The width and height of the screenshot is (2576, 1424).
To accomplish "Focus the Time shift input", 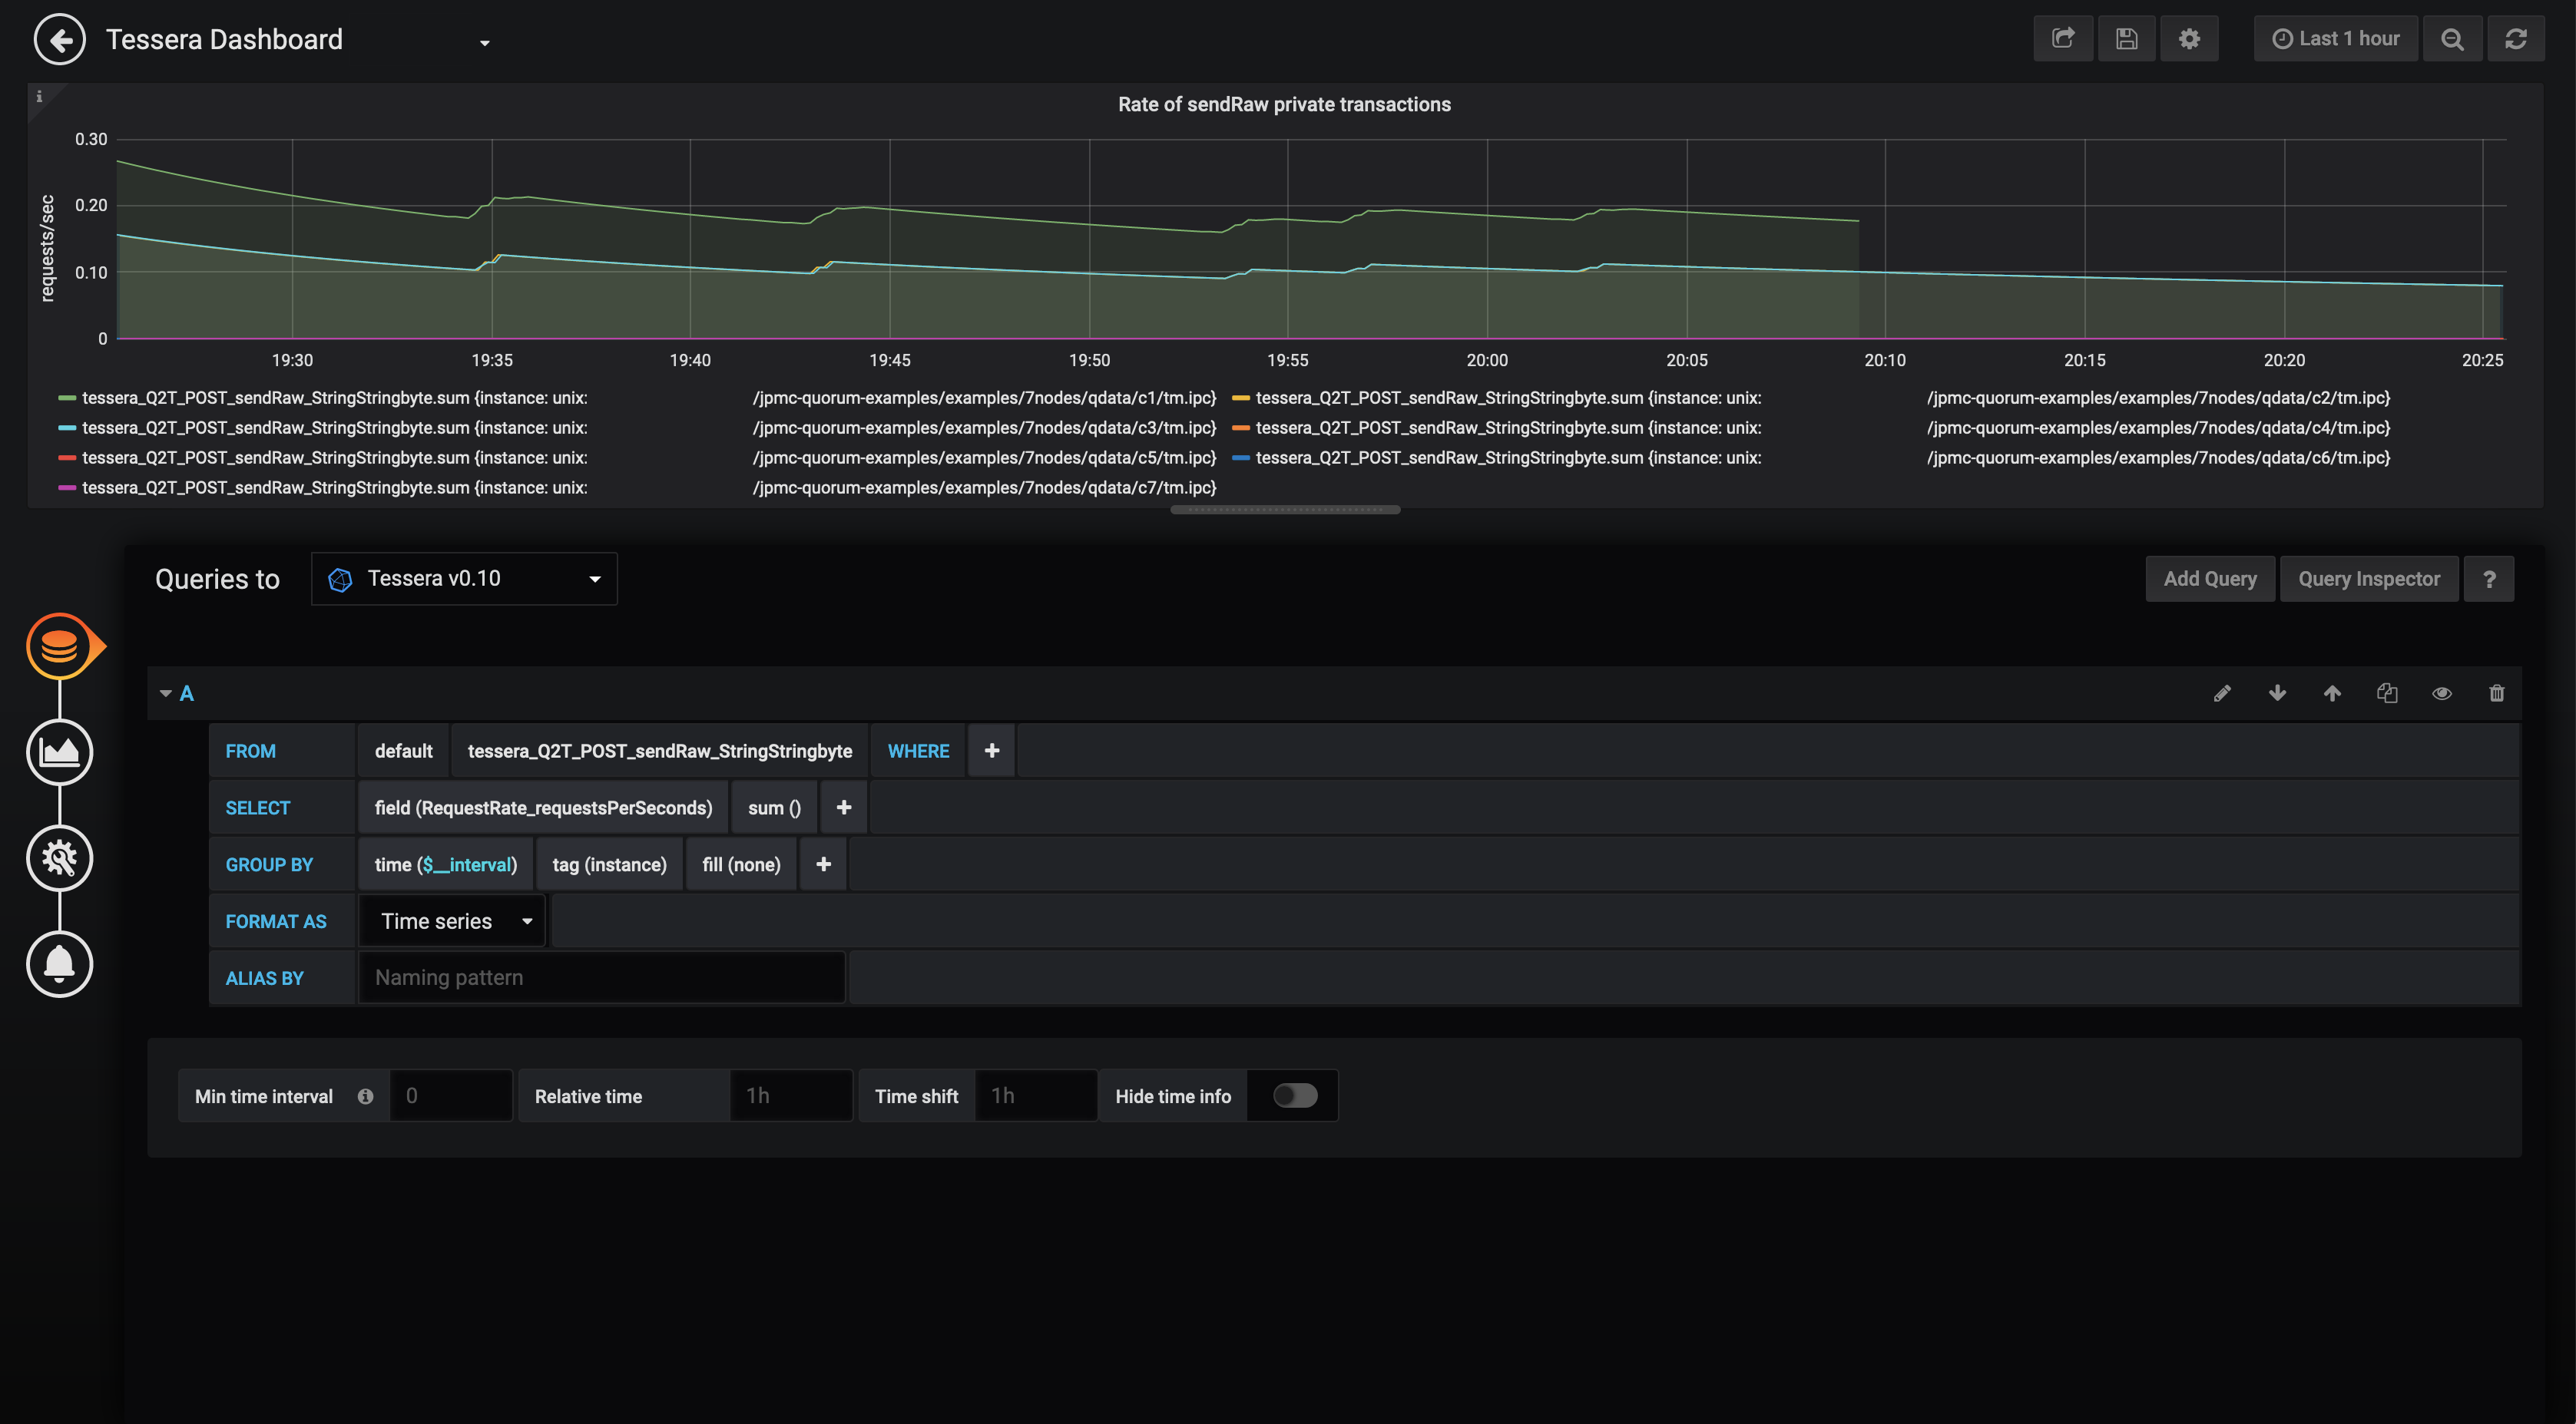I will pos(1035,1095).
